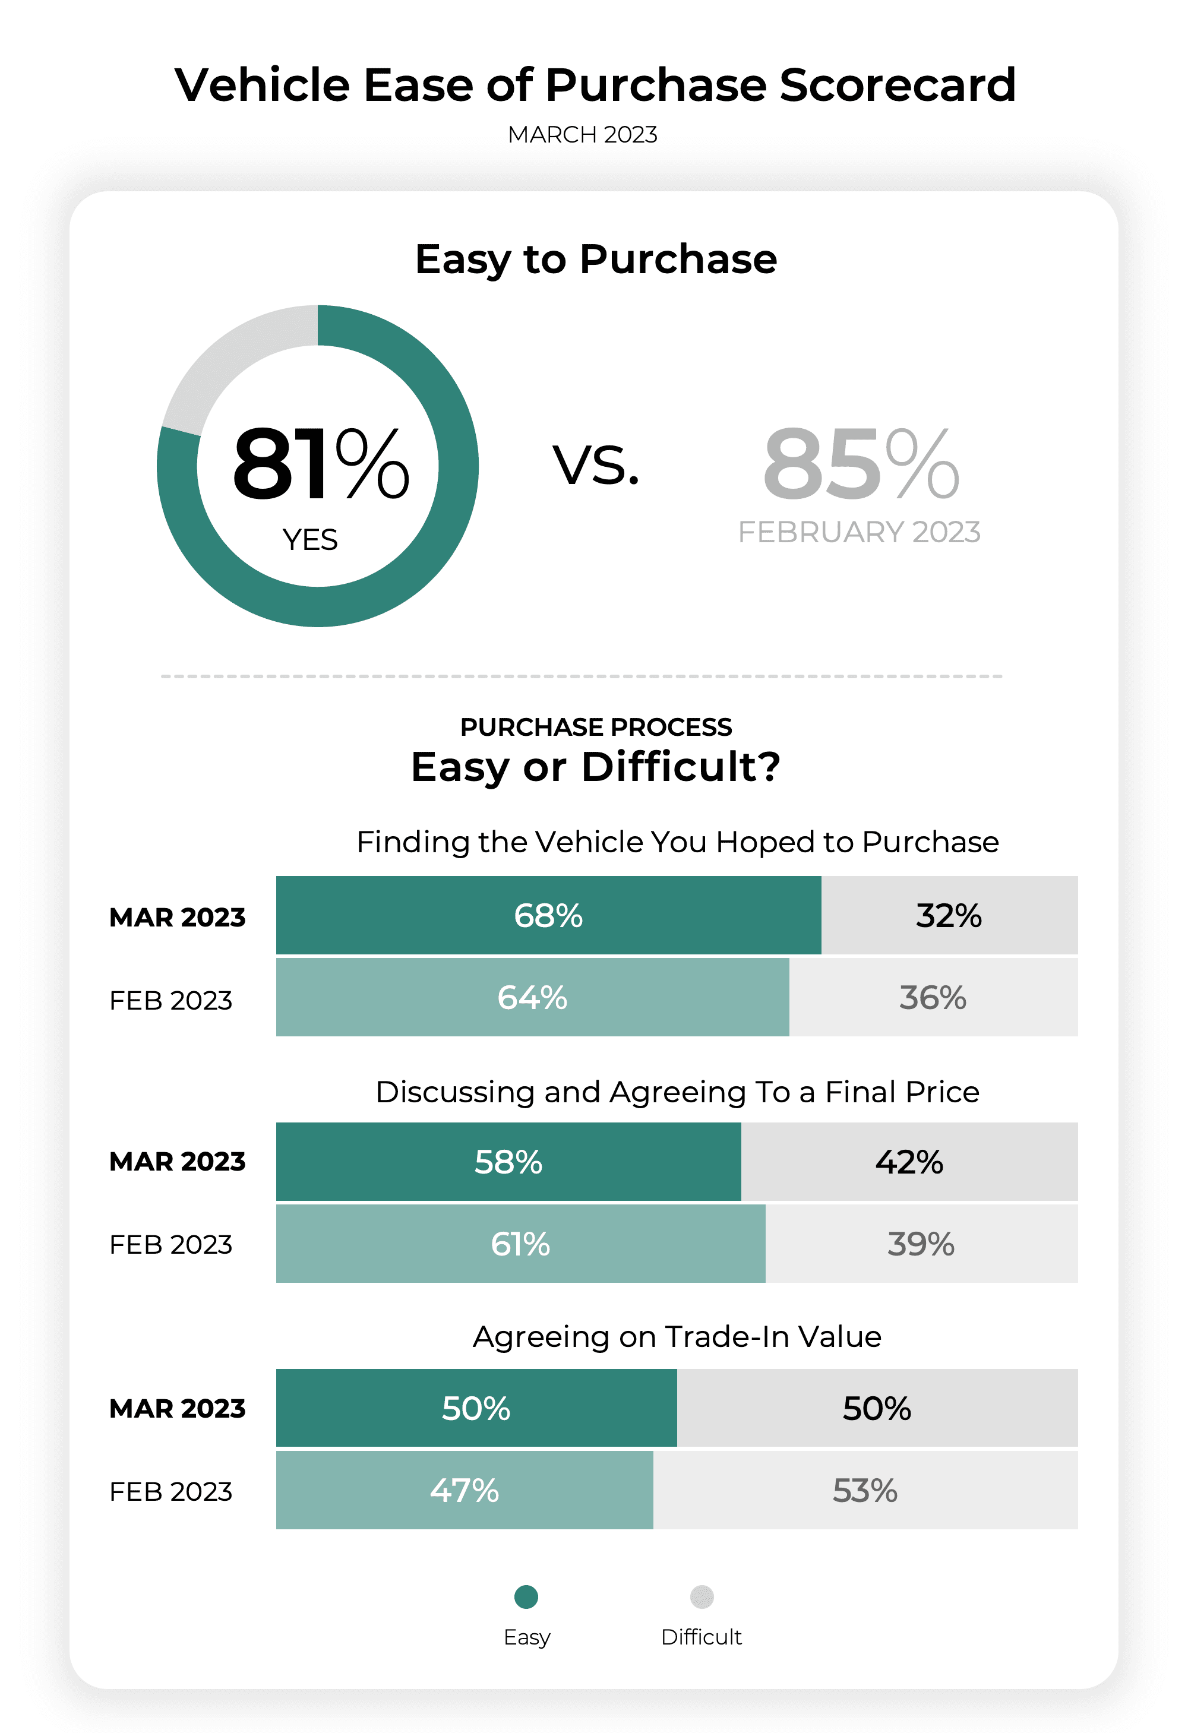The width and height of the screenshot is (1188, 1733).
Task: Select the 68% Easy bar for Mar 2023
Action: coord(548,915)
